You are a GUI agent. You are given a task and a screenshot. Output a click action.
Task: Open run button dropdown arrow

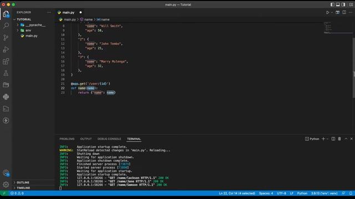pos(332,12)
